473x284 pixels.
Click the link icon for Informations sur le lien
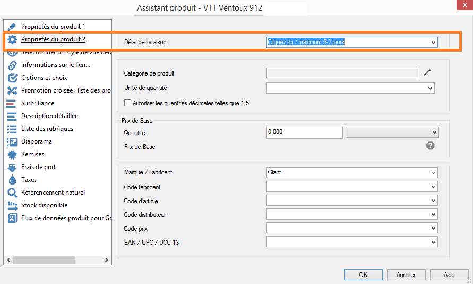pos(12,65)
